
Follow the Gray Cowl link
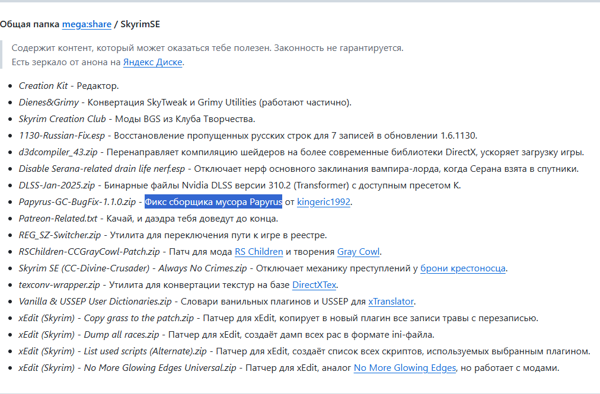coord(358,252)
